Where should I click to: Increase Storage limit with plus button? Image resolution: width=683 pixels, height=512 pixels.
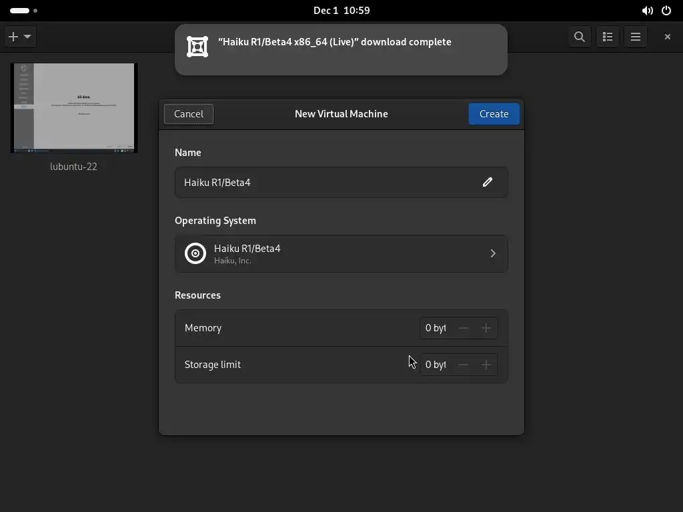tap(486, 365)
